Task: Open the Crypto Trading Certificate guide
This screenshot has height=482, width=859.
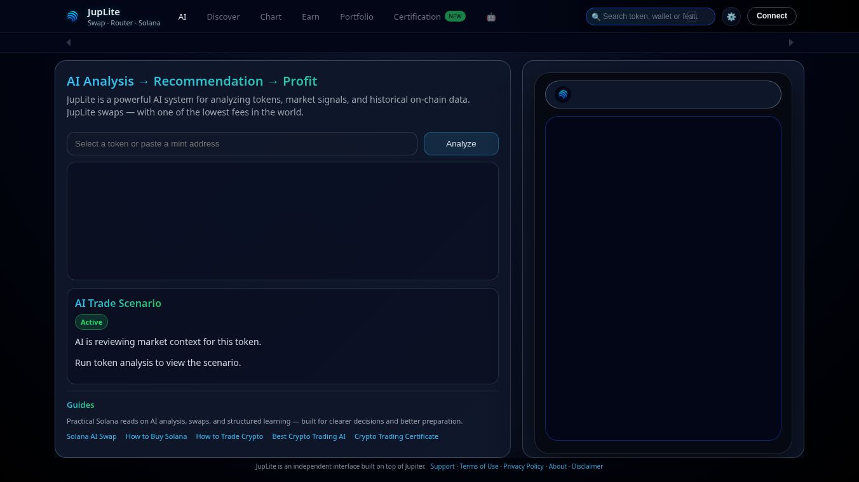Action: pos(396,436)
